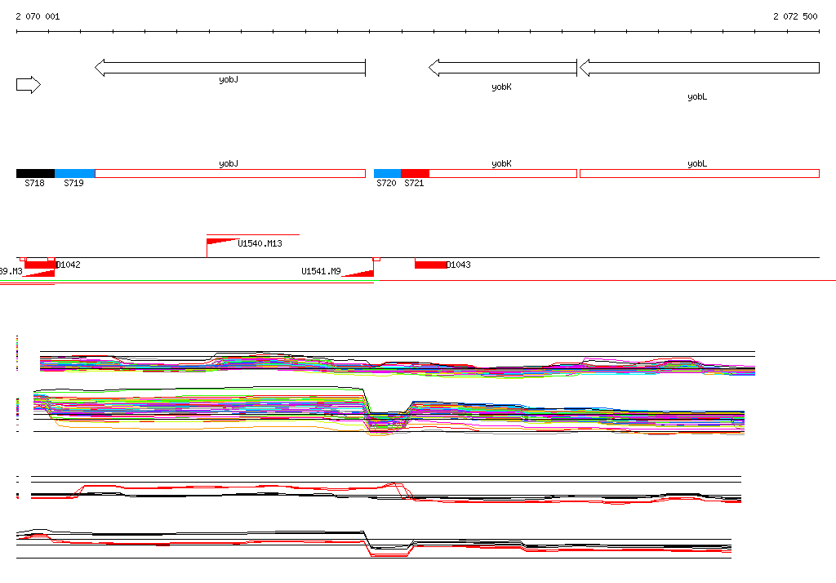Click the D1042 text label
This screenshot has width=836, height=583.
point(69,265)
